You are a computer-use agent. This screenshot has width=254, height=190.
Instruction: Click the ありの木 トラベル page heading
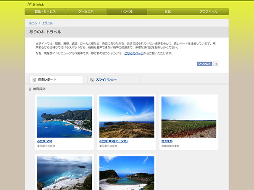pyautogui.click(x=45, y=32)
